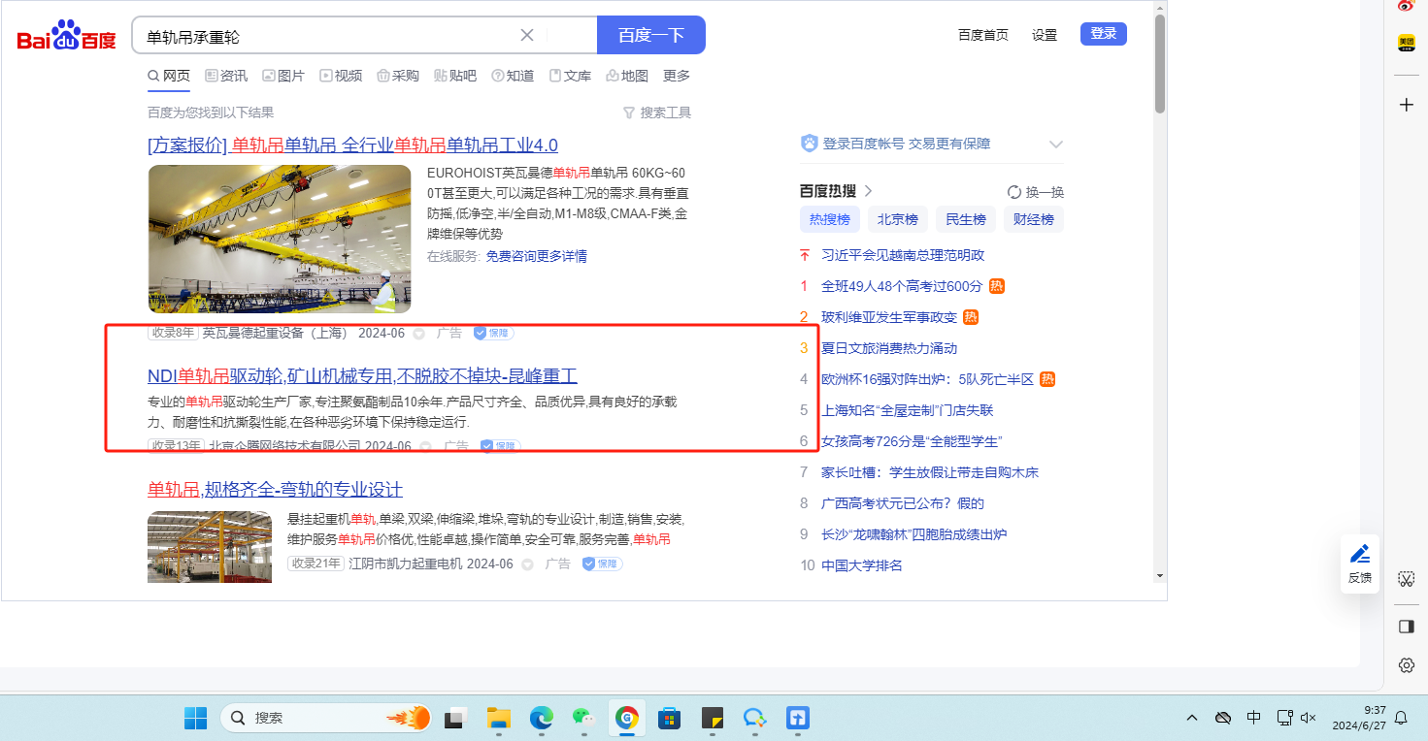Toggle the sidebar panel layout icon

tap(1406, 627)
